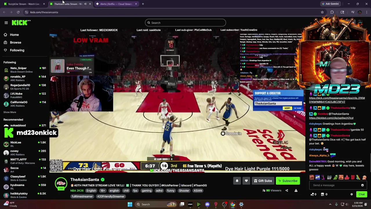Send message with Chat button
The image size is (371, 209).
[x=362, y=194]
